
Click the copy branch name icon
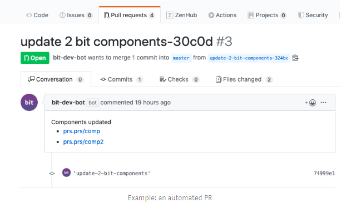pos(295,58)
